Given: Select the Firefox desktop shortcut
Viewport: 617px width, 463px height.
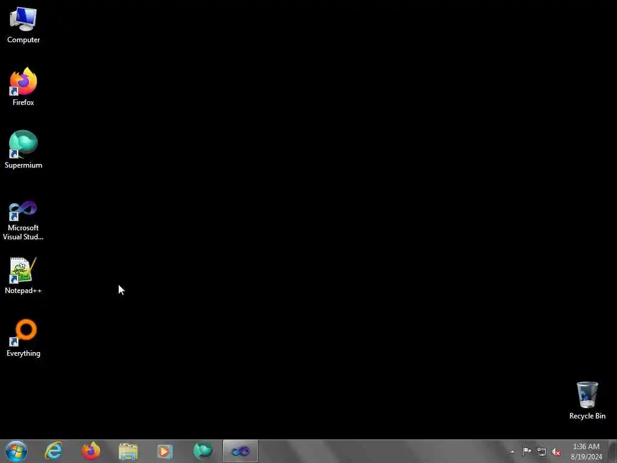Looking at the screenshot, I should tap(23, 87).
